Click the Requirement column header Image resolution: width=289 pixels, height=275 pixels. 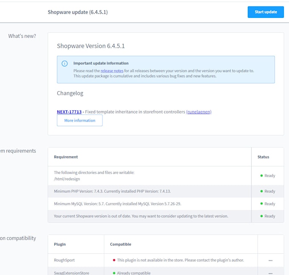[x=66, y=157]
